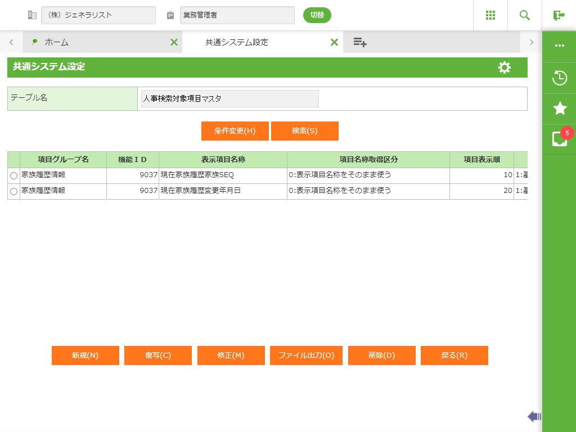Click the add new tab icon
The width and height of the screenshot is (576, 432).
[360, 42]
